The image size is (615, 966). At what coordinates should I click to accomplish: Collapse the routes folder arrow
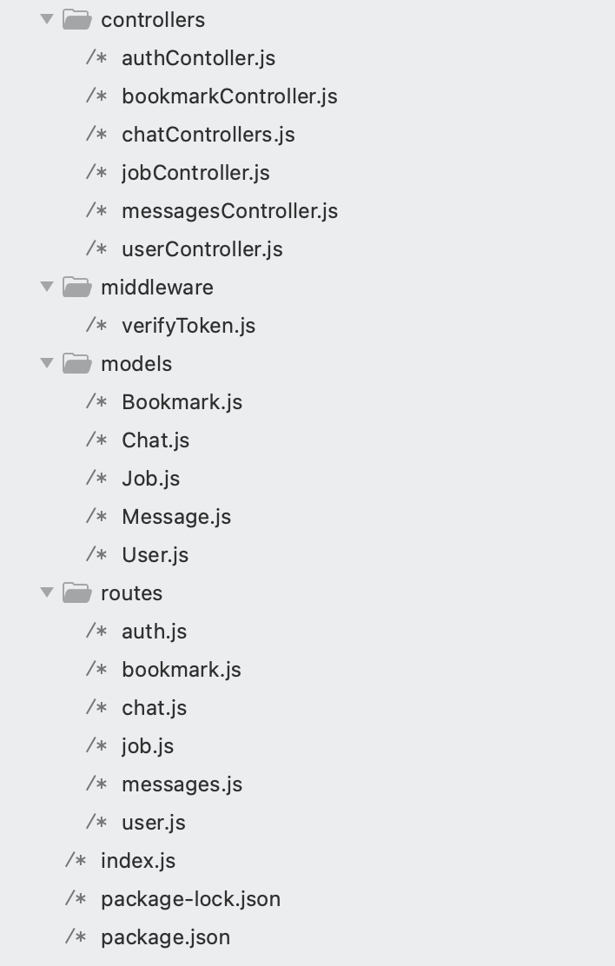[47, 592]
